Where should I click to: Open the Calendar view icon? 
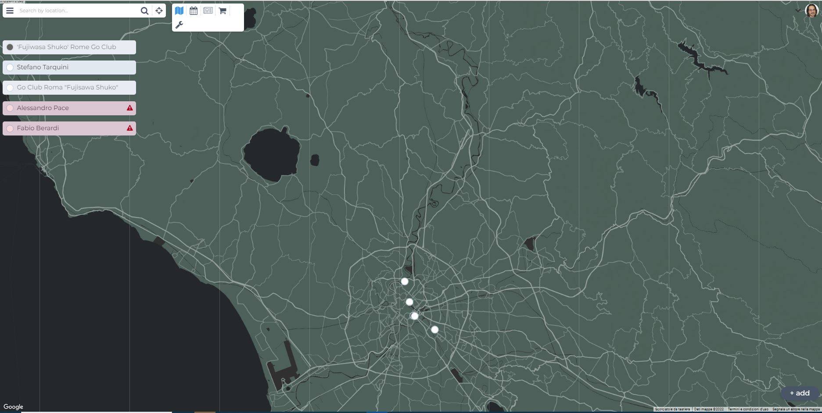(x=194, y=10)
